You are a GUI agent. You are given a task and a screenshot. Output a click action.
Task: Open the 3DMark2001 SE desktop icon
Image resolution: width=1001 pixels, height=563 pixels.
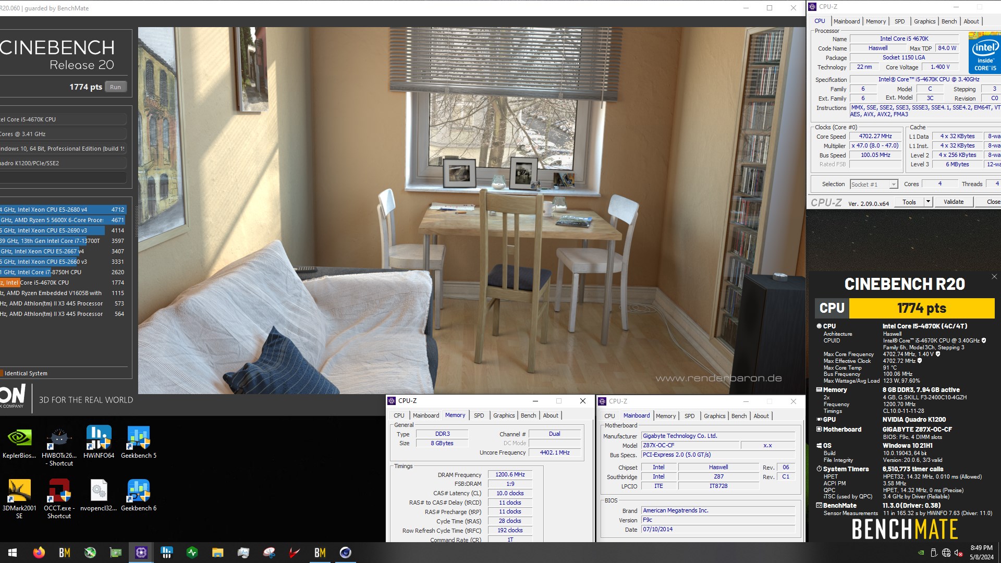coord(19,498)
